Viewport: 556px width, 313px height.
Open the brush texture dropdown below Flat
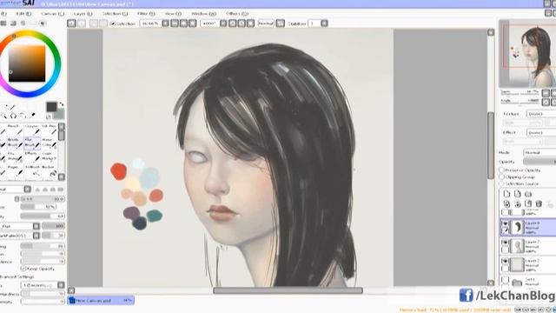[x=36, y=236]
